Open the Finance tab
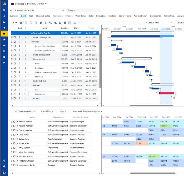This screenshot has height=176, width=184. (69, 16)
